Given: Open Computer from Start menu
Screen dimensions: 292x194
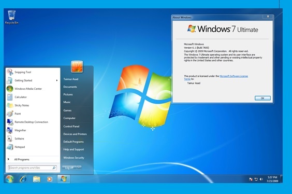Looking at the screenshot, I should 69,118.
